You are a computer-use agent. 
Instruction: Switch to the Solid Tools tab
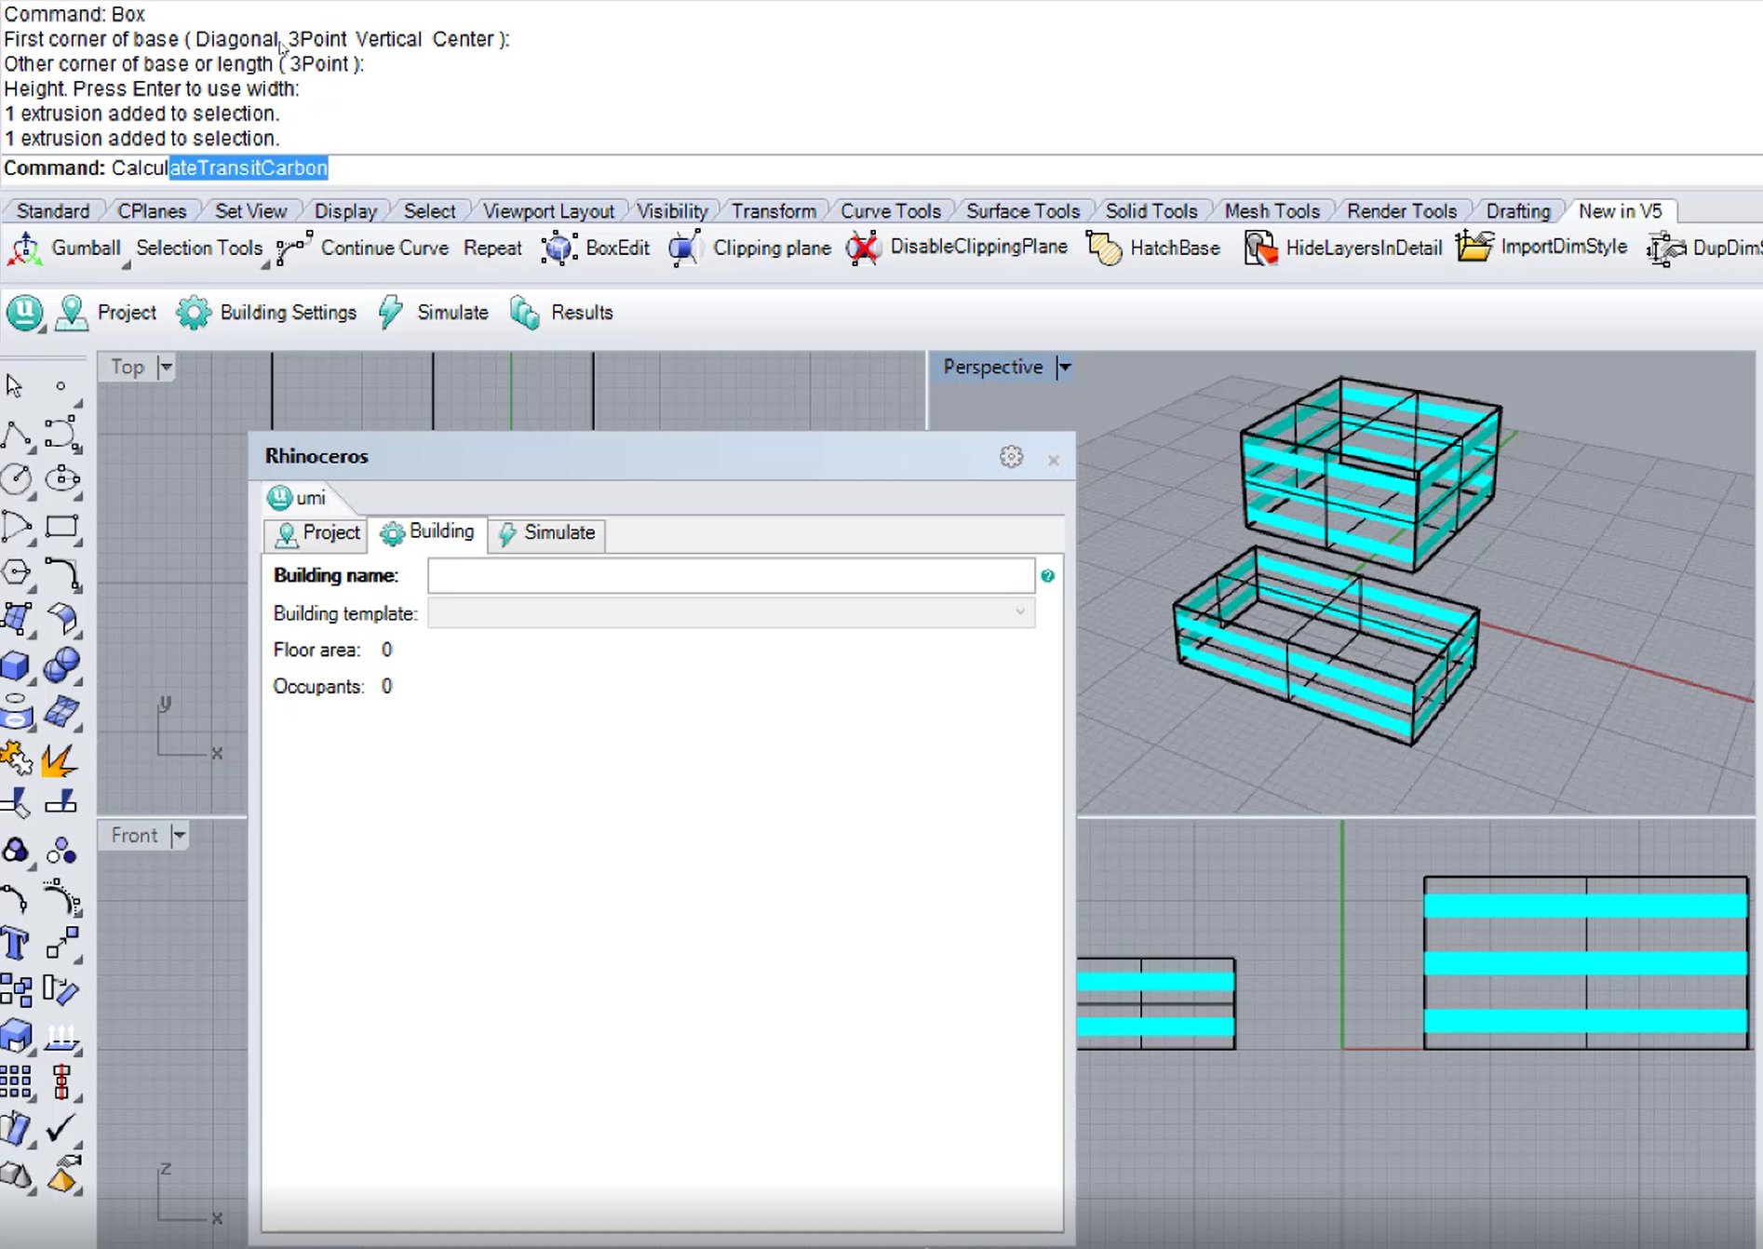(1151, 211)
